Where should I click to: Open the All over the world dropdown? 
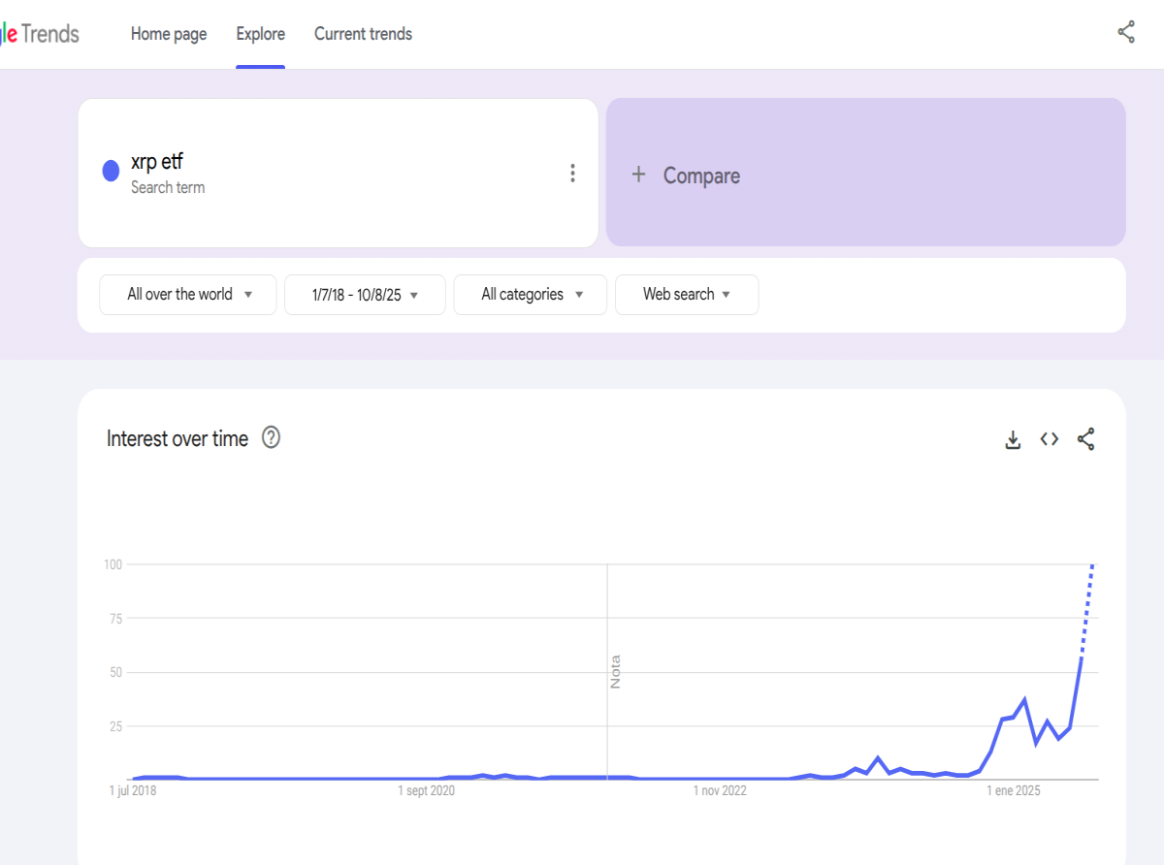click(x=188, y=295)
